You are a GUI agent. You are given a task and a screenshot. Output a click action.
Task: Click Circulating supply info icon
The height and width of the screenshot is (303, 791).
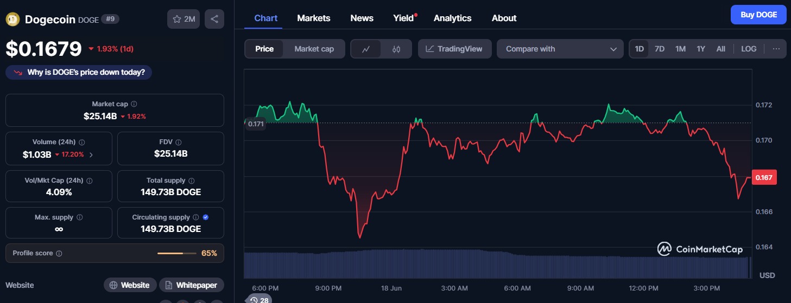pos(196,217)
